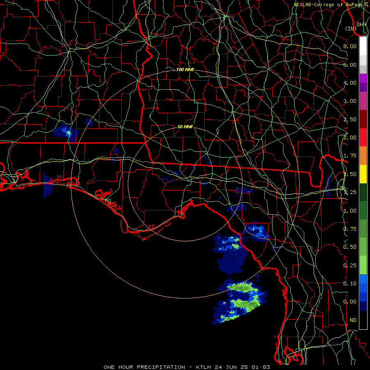Select the dark red legend swatch above 2.50
This screenshot has width=370, height=370.
tap(363, 119)
